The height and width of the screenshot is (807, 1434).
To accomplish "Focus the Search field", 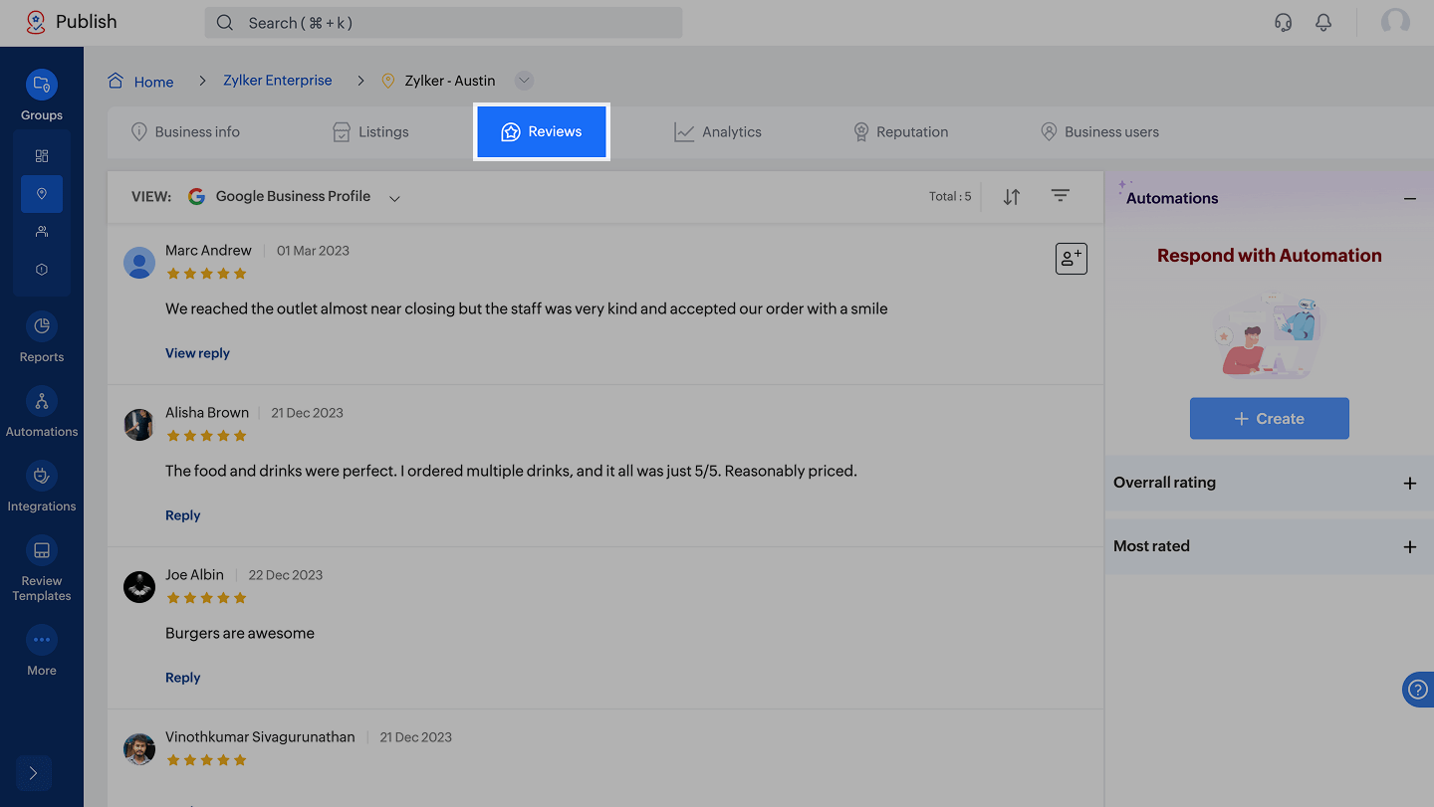I will coord(443,23).
